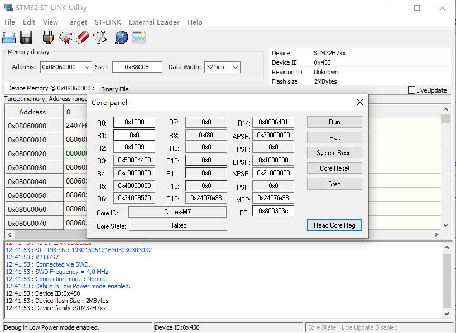This screenshot has height=333, width=456.
Task: Click the XPSR value 0x21000000
Action: [x=273, y=173]
